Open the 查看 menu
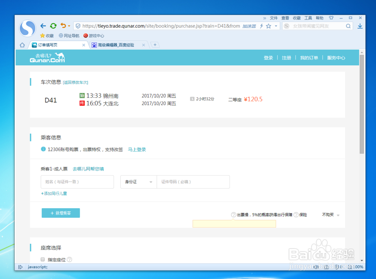This screenshot has width=376, height=279. (x=285, y=18)
